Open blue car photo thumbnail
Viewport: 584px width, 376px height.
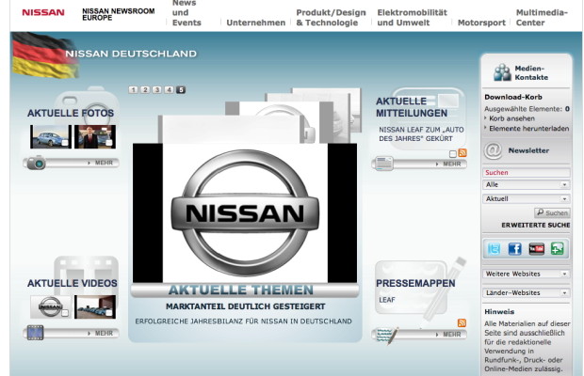tap(51, 136)
